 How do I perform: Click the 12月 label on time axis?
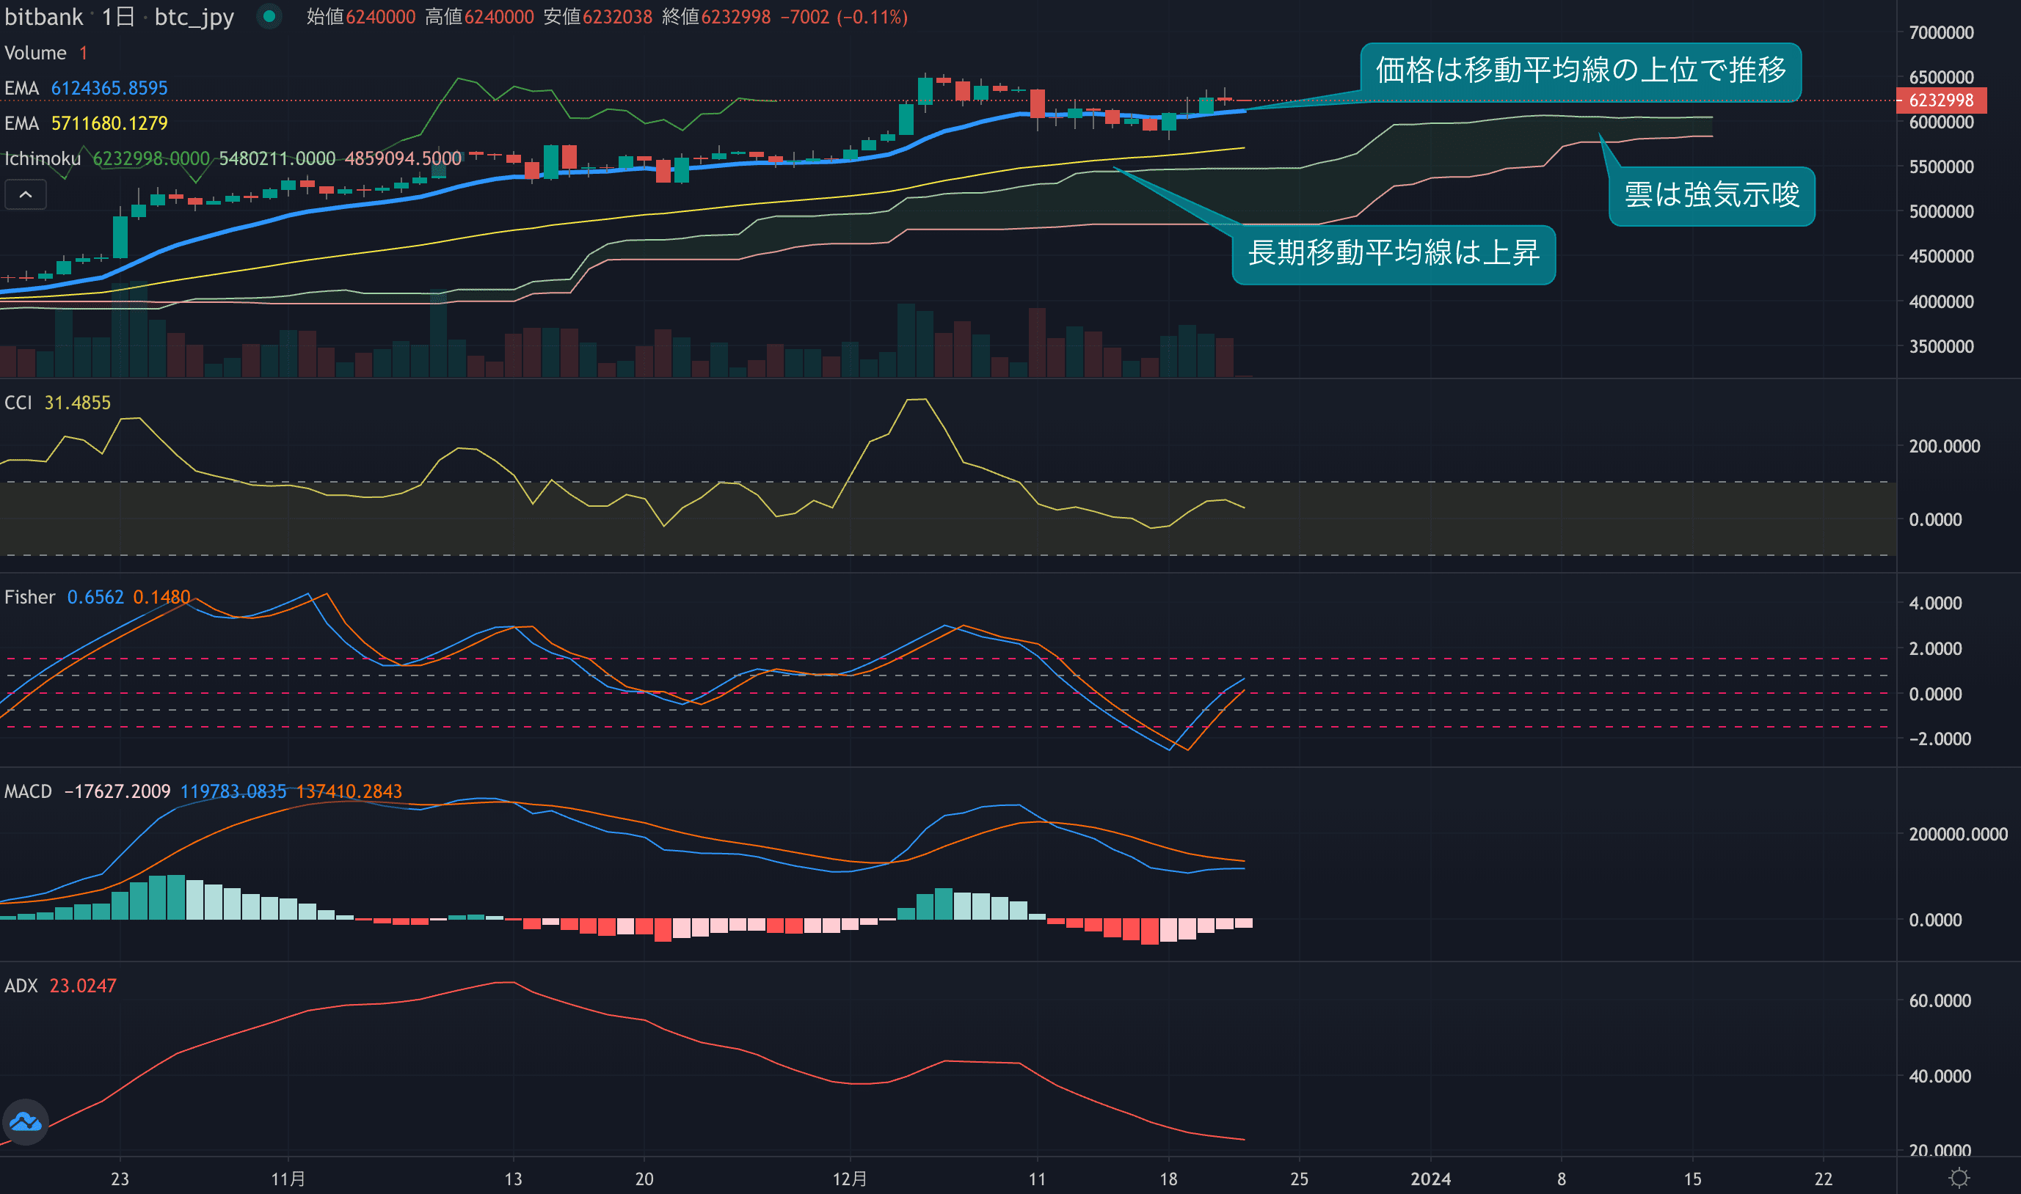[x=849, y=1179]
